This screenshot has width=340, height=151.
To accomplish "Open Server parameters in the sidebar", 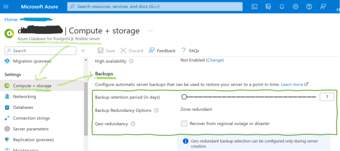I will [31, 129].
